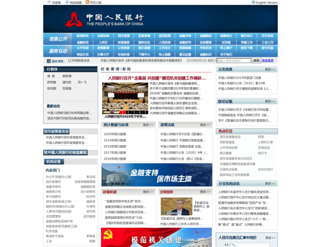Expand 更多>> in 意见征集 section
This screenshot has width=321, height=247.
270,101
